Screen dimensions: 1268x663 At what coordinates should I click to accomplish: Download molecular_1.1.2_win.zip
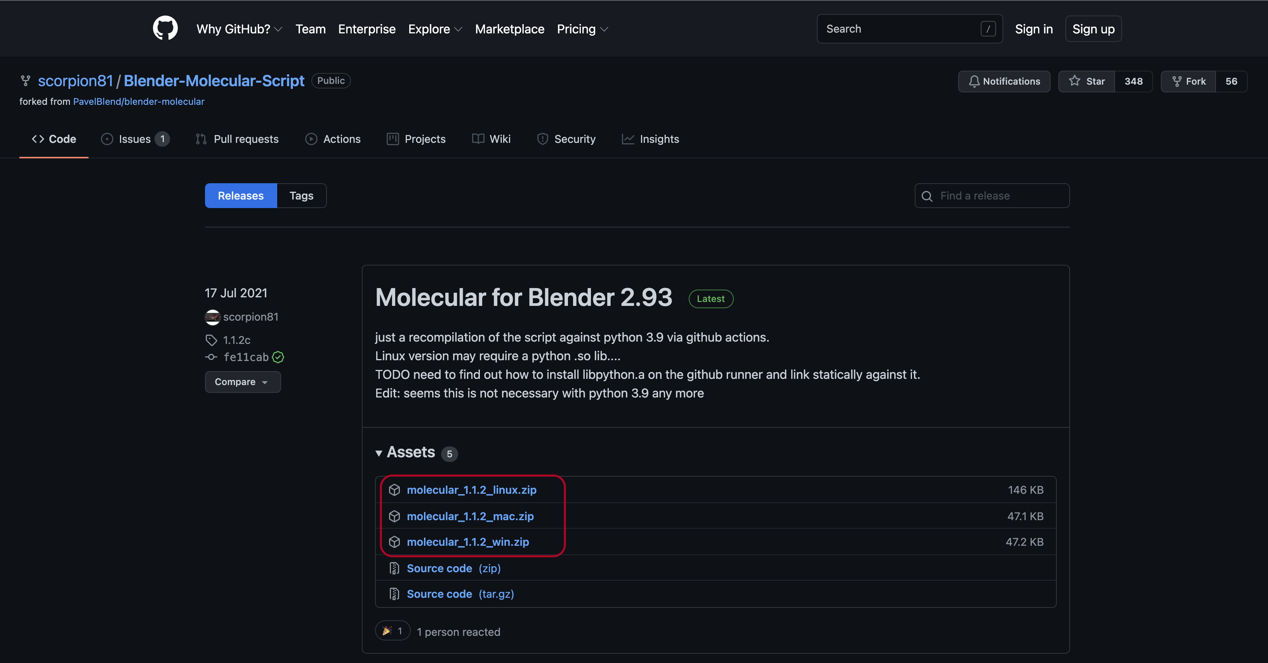click(x=467, y=542)
